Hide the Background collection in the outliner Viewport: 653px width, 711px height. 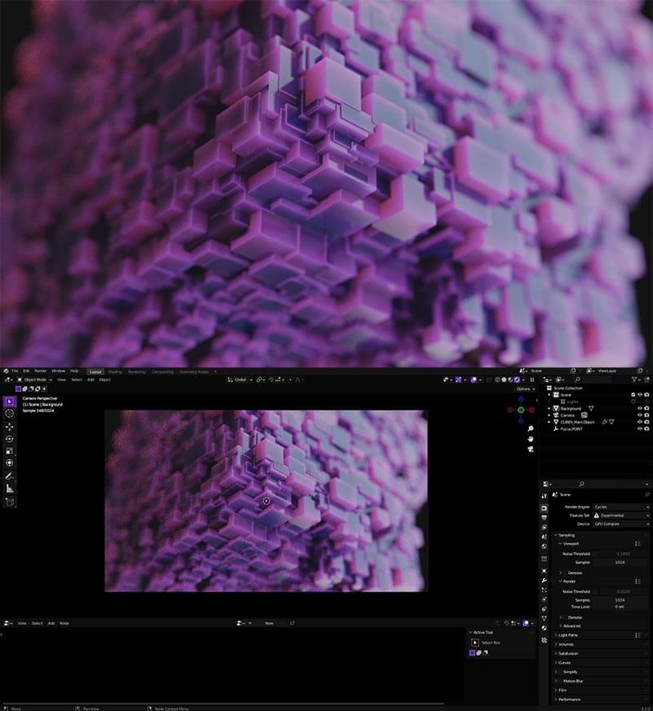[640, 408]
